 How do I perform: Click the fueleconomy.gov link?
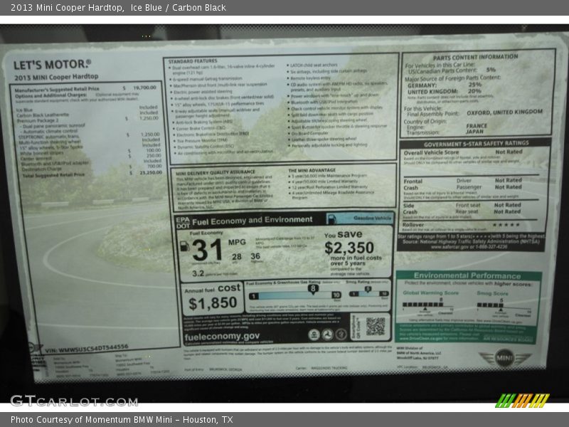(x=222, y=337)
